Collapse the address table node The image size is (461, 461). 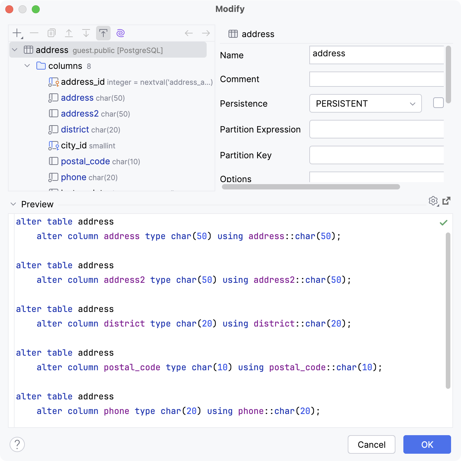14,50
